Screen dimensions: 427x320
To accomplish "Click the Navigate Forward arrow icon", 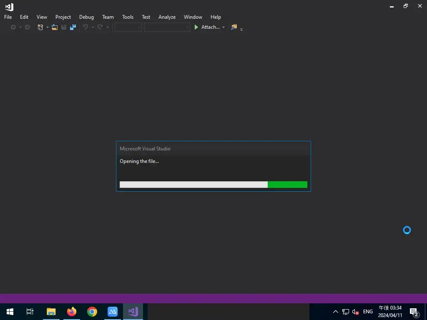I will (28, 27).
